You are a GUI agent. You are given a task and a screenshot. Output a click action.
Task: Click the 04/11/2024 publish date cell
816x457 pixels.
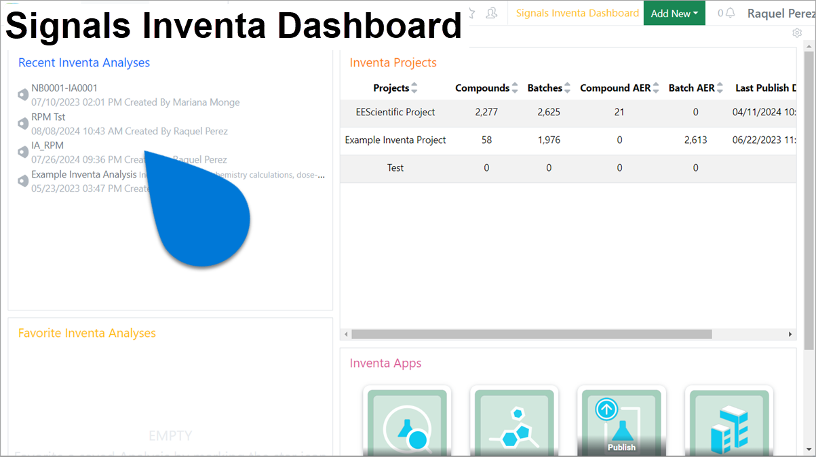click(x=764, y=112)
